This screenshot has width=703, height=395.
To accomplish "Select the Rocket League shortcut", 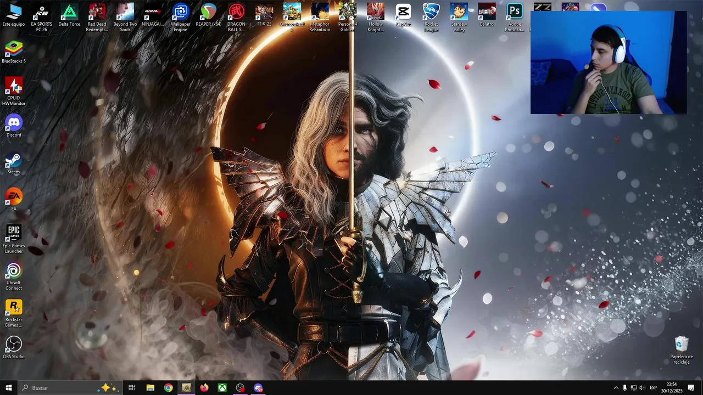I will tap(431, 18).
